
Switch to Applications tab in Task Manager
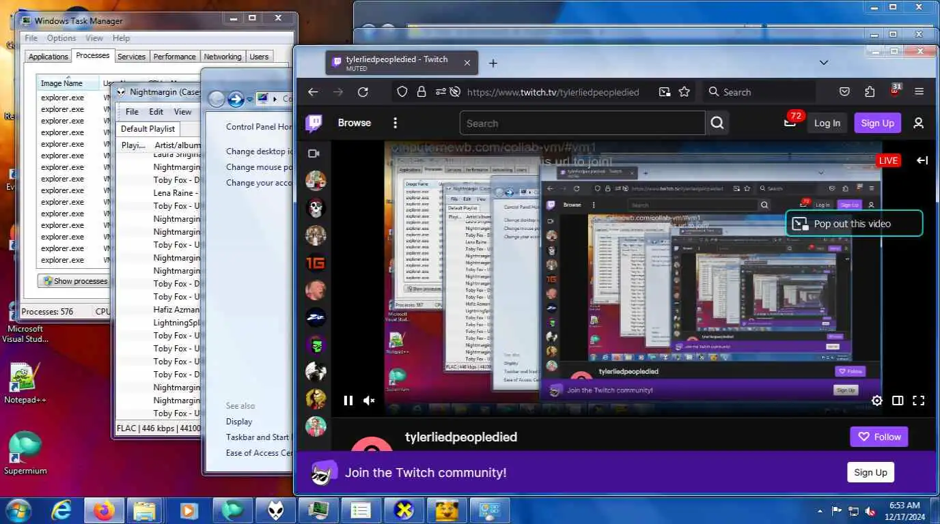click(48, 57)
